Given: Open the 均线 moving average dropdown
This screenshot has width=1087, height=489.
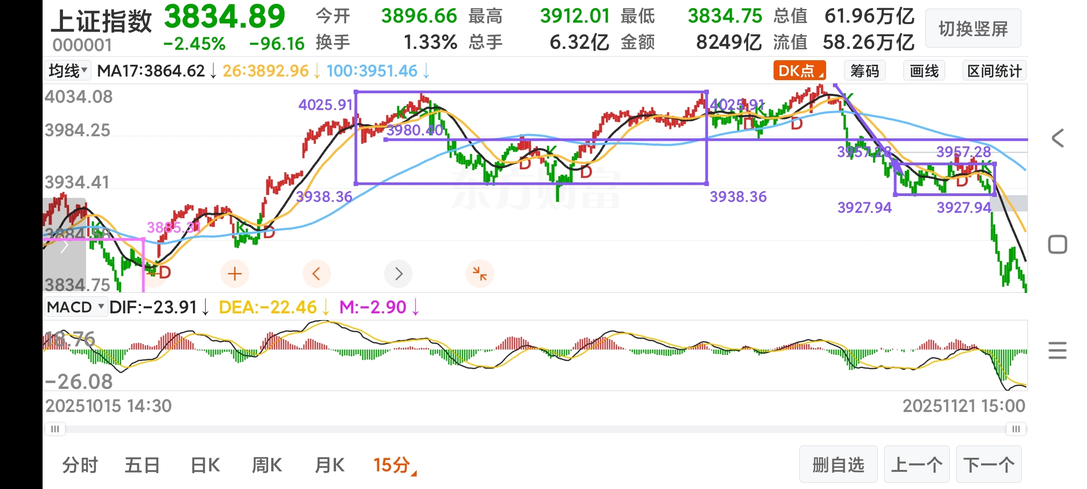Looking at the screenshot, I should click(68, 71).
